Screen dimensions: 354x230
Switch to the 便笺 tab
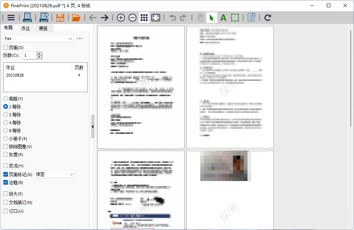43,28
